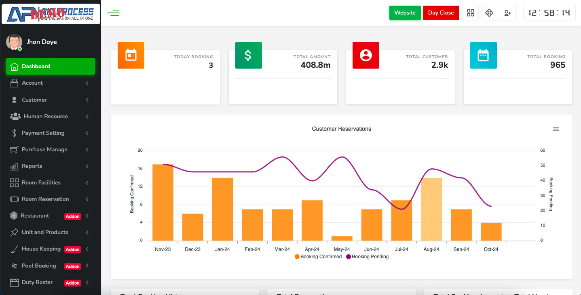Open the Unit and Products menu
Image resolution: width=581 pixels, height=295 pixels.
pyautogui.click(x=51, y=232)
